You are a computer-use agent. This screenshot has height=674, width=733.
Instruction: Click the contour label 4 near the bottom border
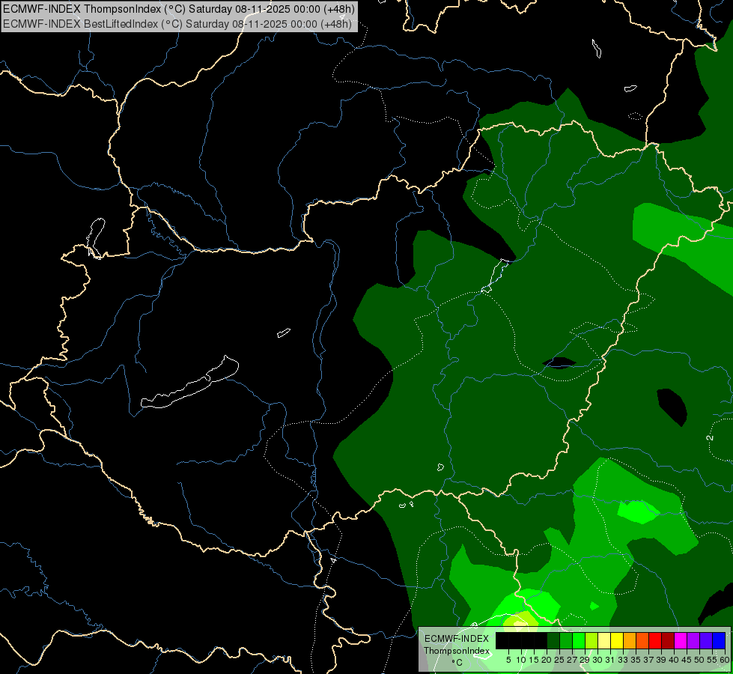click(x=333, y=560)
